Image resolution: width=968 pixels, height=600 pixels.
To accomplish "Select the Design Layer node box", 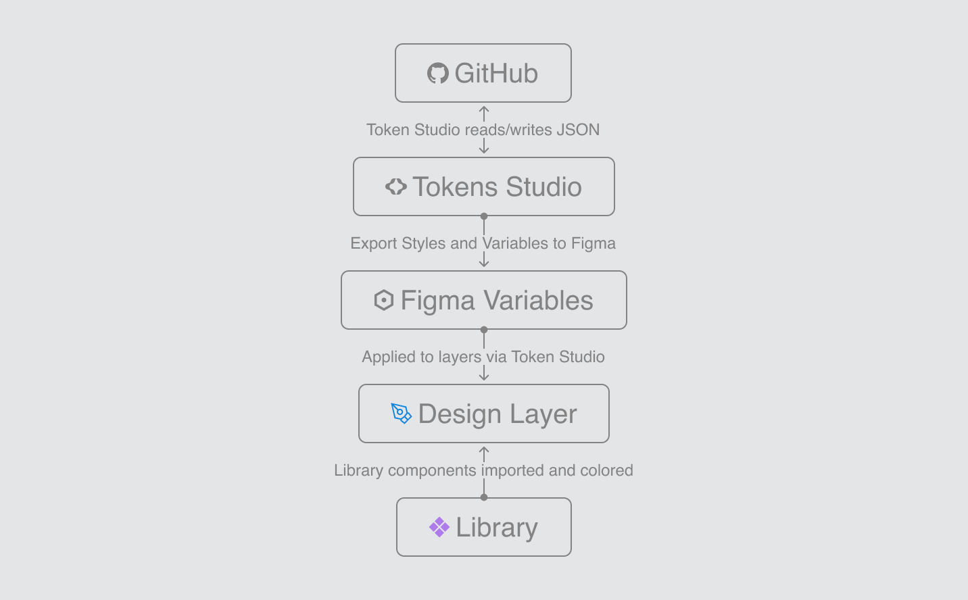I will click(x=484, y=414).
